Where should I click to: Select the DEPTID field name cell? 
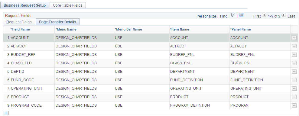point(17,71)
